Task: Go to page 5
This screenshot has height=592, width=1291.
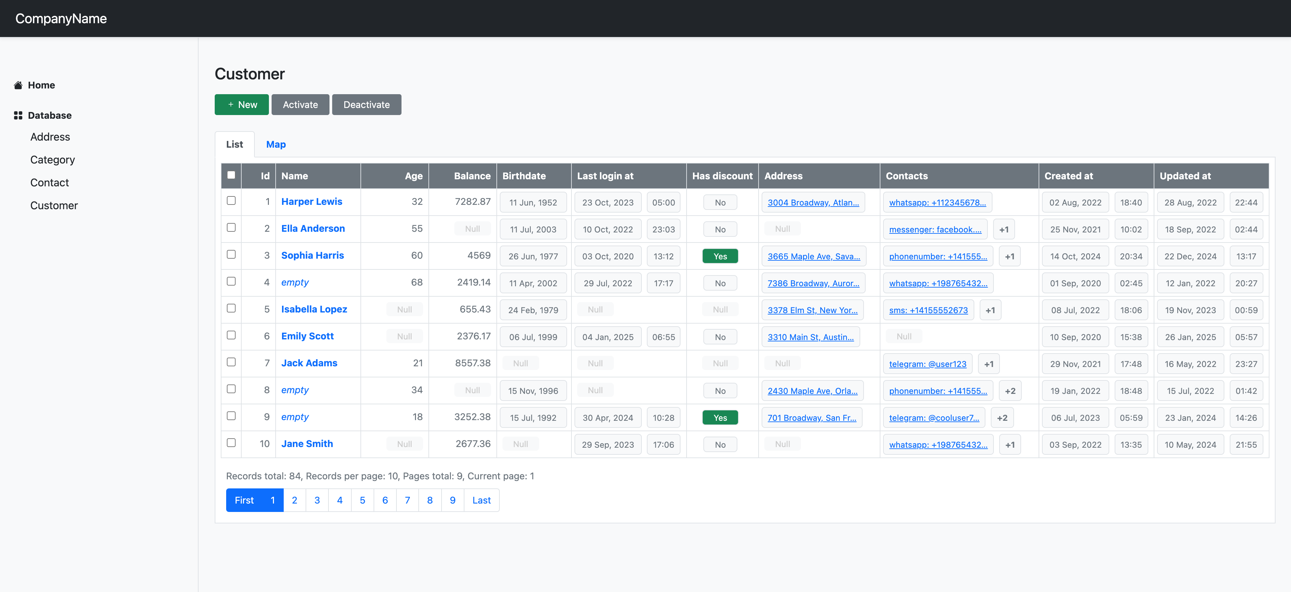Action: [362, 501]
